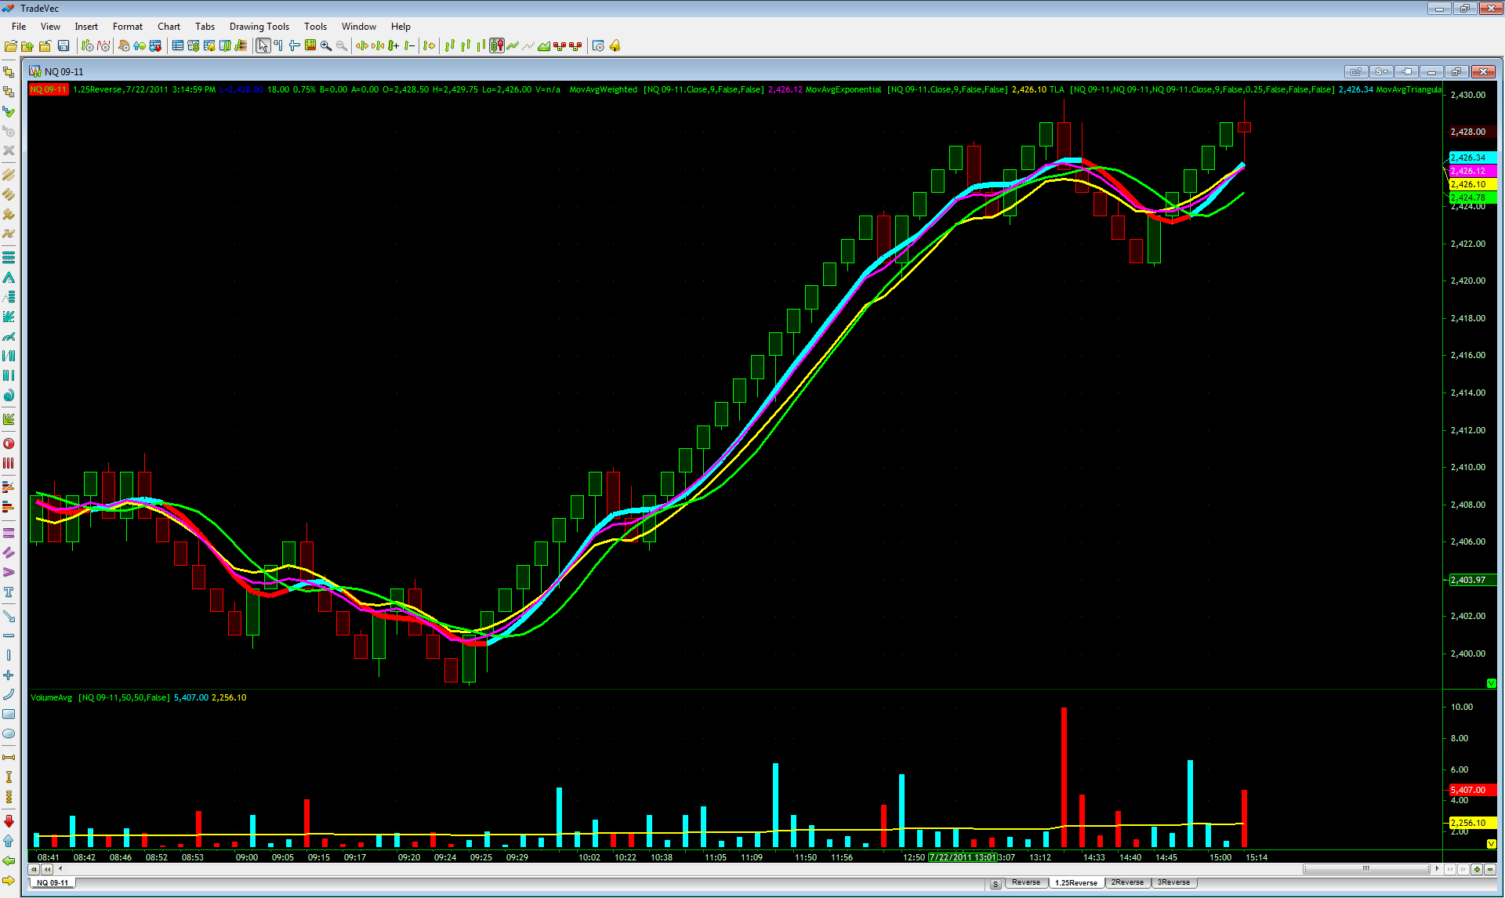
Task: Click the chart settings gear icon
Action: pyautogui.click(x=598, y=46)
